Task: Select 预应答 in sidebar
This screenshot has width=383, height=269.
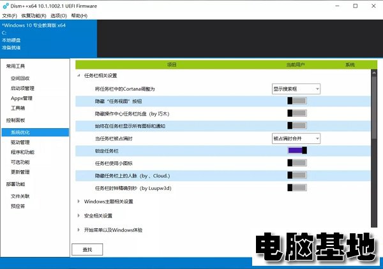Action: pos(18,207)
